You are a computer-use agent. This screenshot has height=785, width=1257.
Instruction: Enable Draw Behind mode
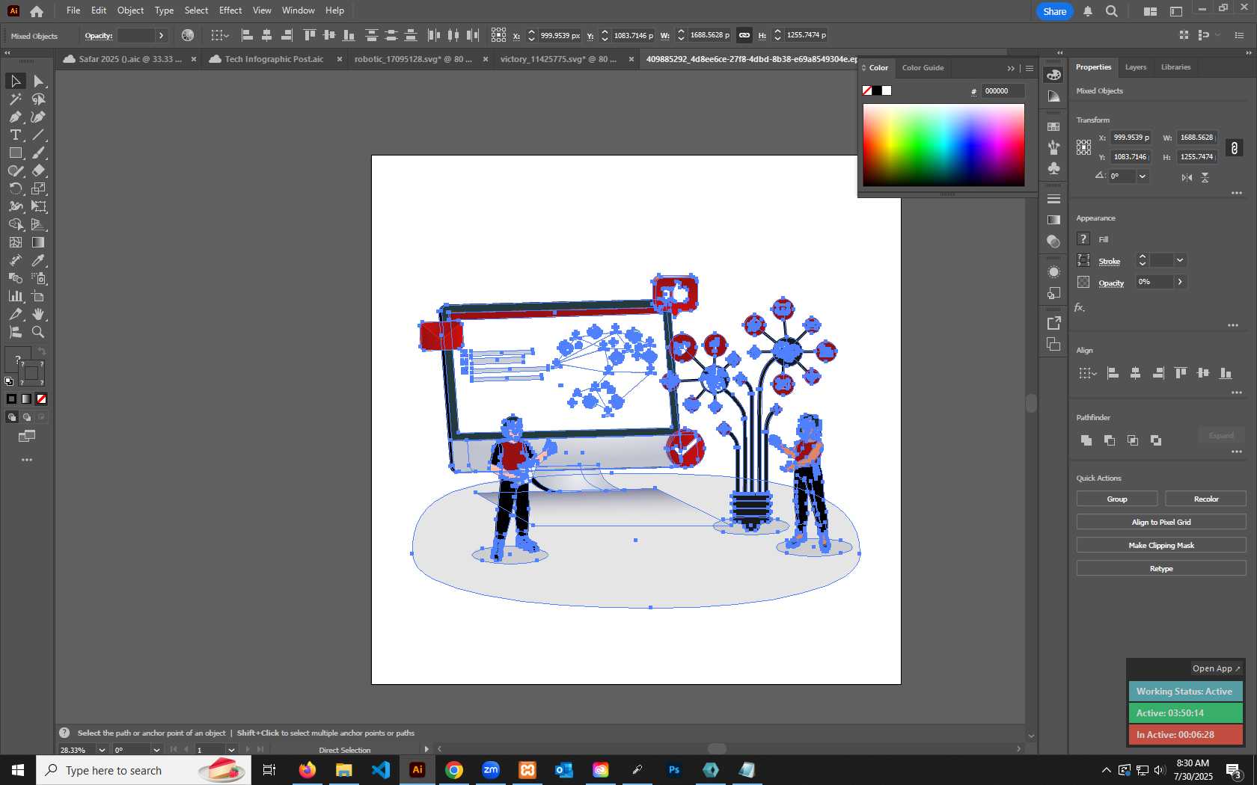pos(26,417)
